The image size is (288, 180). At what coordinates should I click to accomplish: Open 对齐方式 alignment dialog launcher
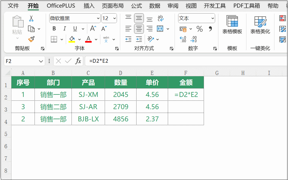(172, 49)
